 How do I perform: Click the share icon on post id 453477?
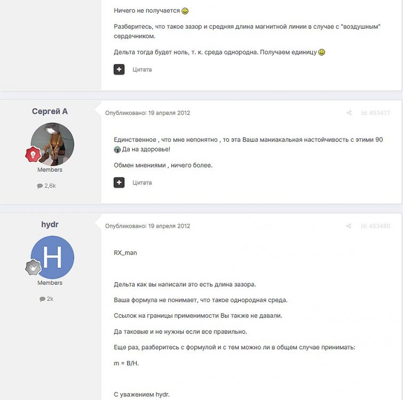point(349,113)
